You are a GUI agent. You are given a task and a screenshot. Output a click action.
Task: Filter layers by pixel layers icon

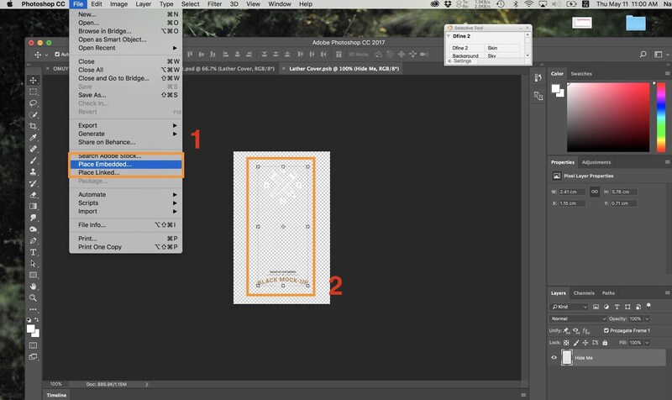pyautogui.click(x=596, y=307)
